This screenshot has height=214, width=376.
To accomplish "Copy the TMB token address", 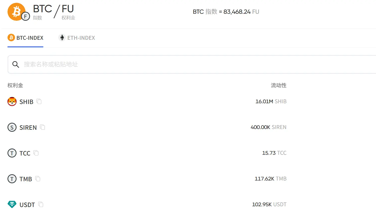I will [38, 178].
